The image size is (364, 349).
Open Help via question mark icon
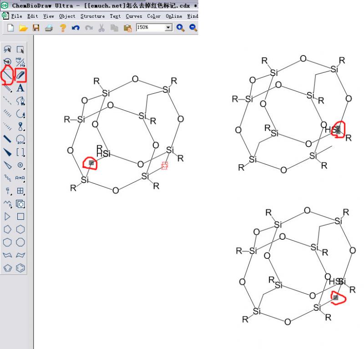point(63,28)
